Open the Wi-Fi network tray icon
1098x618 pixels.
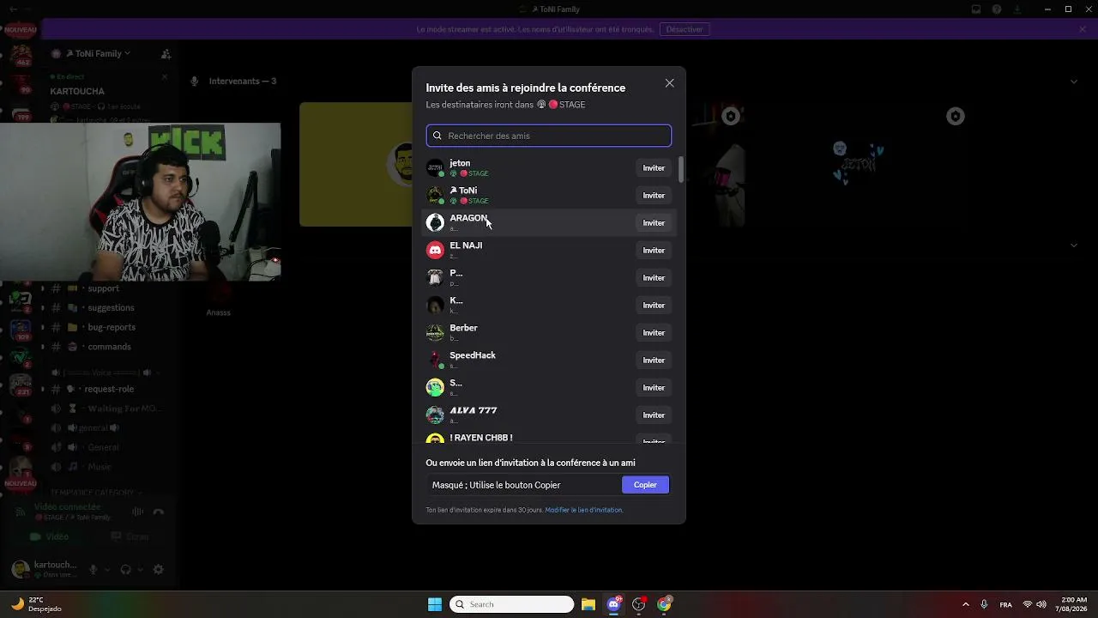[1028, 604]
